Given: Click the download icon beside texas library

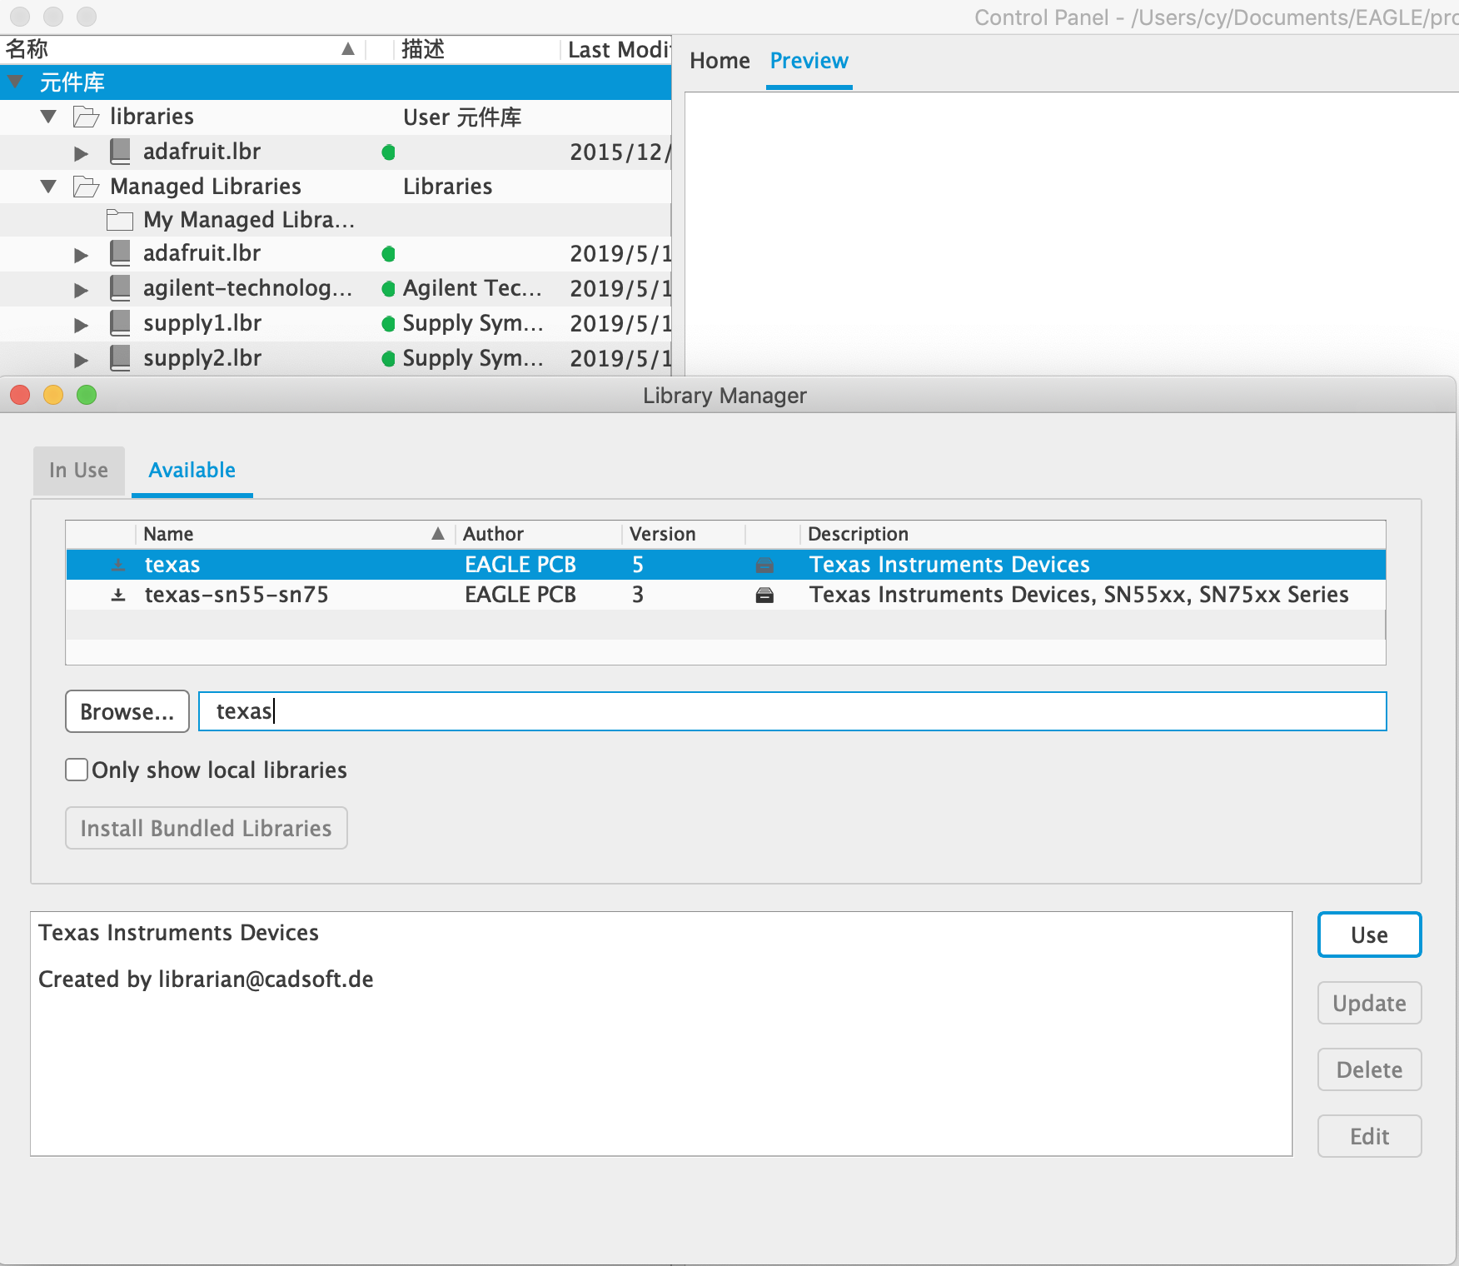Looking at the screenshot, I should (x=118, y=565).
